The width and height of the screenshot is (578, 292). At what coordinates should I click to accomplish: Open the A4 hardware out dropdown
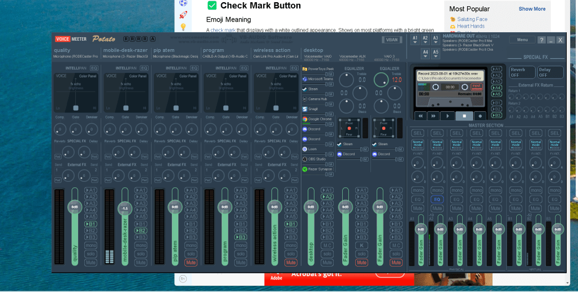[x=425, y=54]
